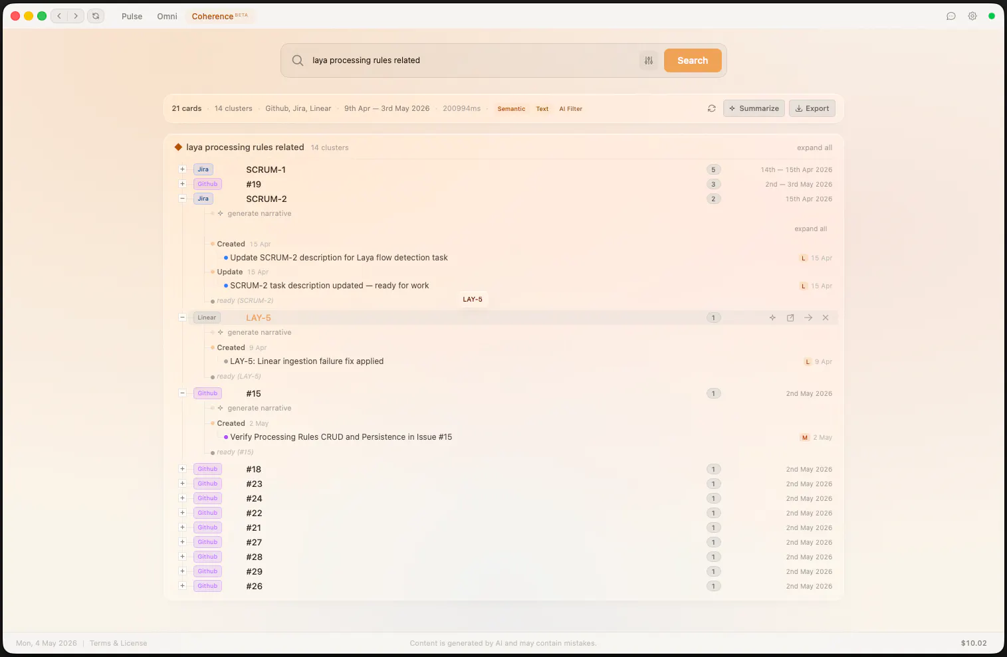This screenshot has height=657, width=1007.
Task: Click the Github badge for #19
Action: [x=207, y=184]
